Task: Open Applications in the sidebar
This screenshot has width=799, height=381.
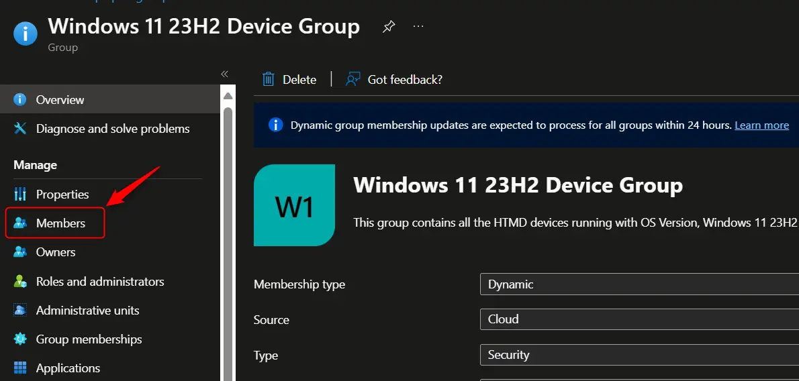Action: point(109,368)
